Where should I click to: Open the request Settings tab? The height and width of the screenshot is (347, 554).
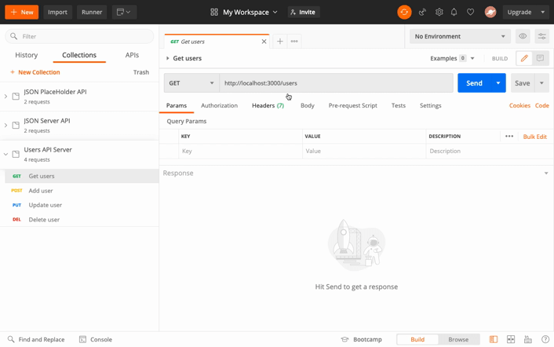430,105
